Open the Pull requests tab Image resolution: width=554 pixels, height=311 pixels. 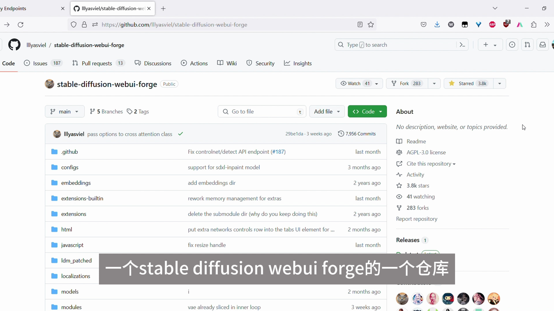tap(96, 63)
